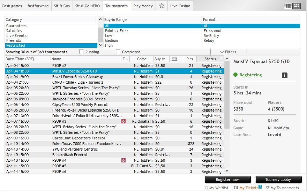Sort by Date/Time (BRT) column header
Viewport: 307px width, 191px height.
pyautogui.click(x=28, y=59)
